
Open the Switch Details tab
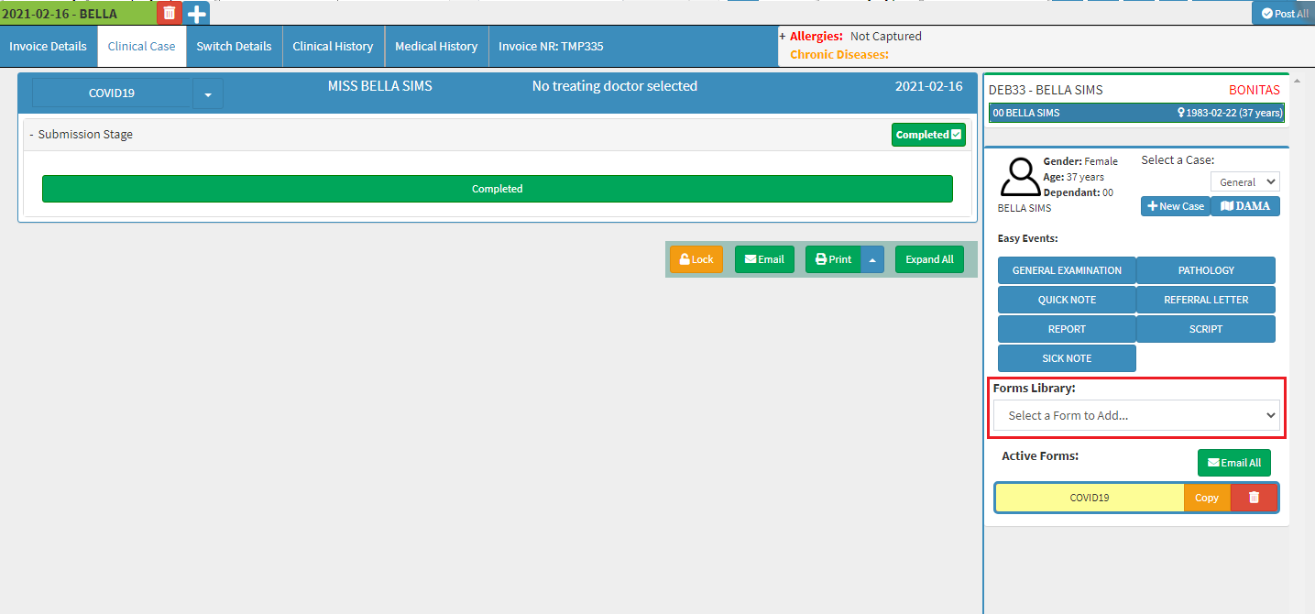click(x=234, y=46)
